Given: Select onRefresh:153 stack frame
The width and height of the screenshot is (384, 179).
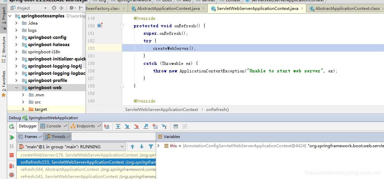Looking at the screenshot, I should point(86,162).
